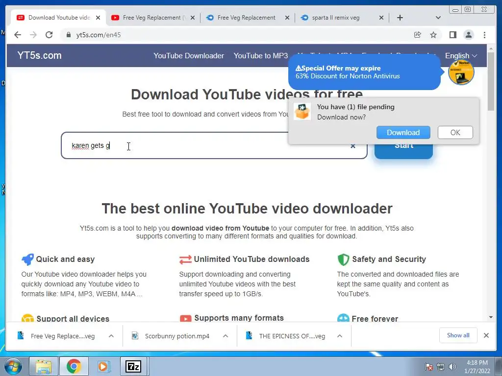Click the volume speaker tray icon

click(x=452, y=367)
